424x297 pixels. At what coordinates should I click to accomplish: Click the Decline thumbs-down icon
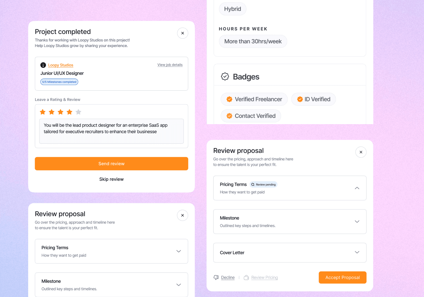pos(216,278)
